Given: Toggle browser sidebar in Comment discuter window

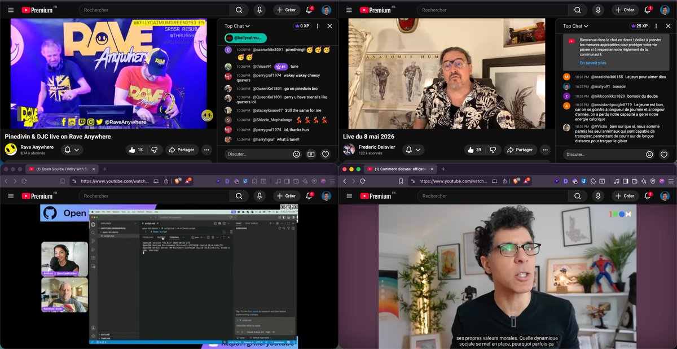Looking at the screenshot, I should coord(625,181).
